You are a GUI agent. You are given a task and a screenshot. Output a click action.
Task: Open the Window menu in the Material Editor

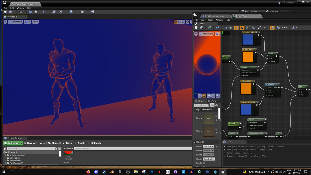(219, 20)
